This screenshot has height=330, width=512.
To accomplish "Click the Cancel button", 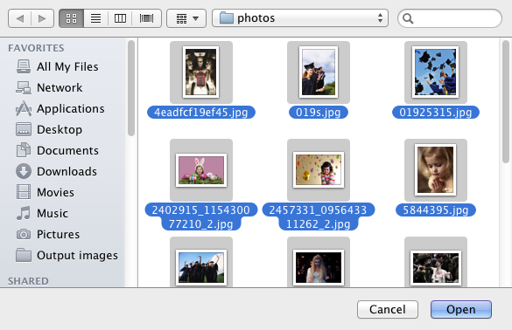I will (388, 309).
